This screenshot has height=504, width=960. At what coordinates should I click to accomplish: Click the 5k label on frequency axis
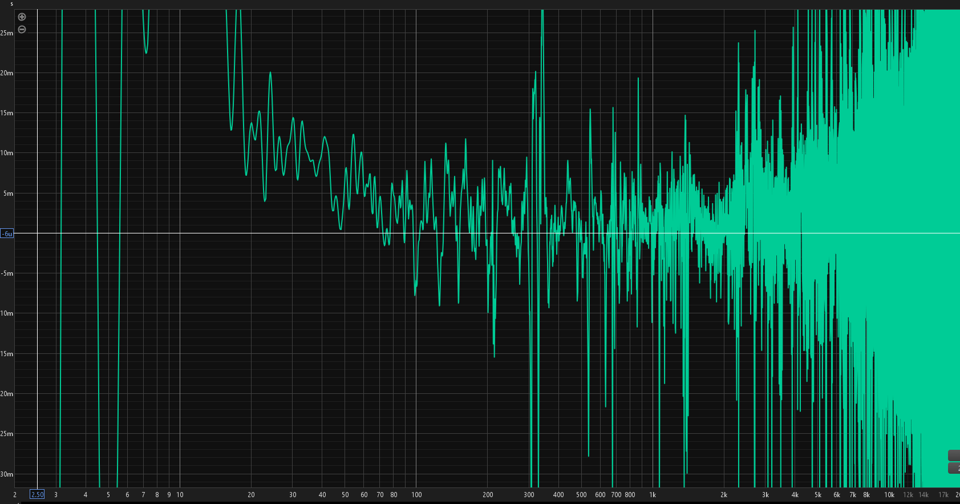pyautogui.click(x=818, y=495)
